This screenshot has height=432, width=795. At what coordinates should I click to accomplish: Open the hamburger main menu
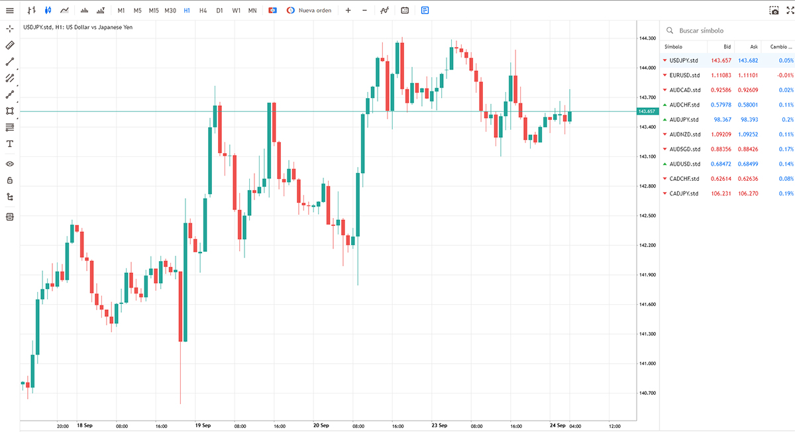coord(9,11)
